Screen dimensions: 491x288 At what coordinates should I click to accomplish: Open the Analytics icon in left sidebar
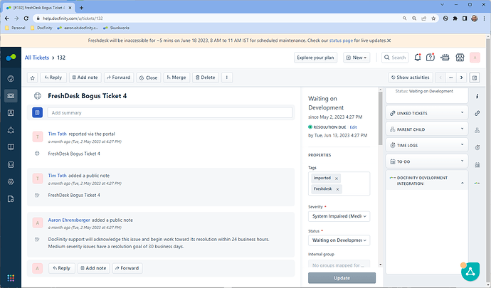11,164
